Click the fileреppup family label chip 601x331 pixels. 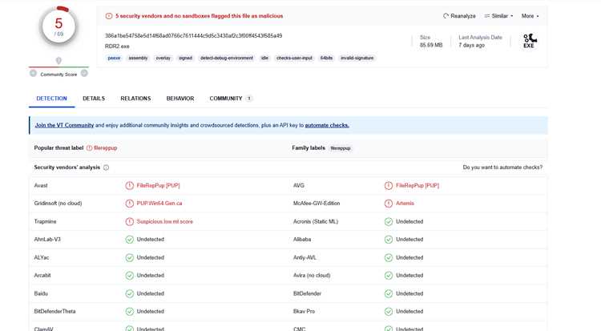[x=341, y=148]
